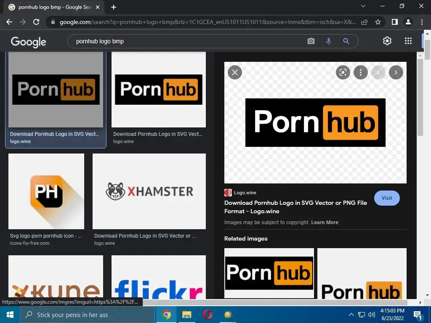The image size is (431, 323).
Task: Click the Windows taskbar search box
Action: [x=88, y=315]
